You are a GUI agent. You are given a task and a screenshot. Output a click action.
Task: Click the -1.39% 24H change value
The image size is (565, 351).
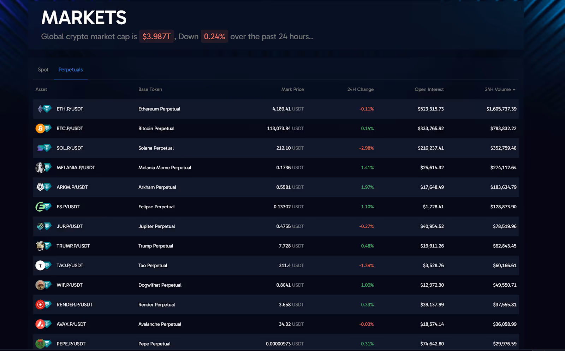coord(367,266)
